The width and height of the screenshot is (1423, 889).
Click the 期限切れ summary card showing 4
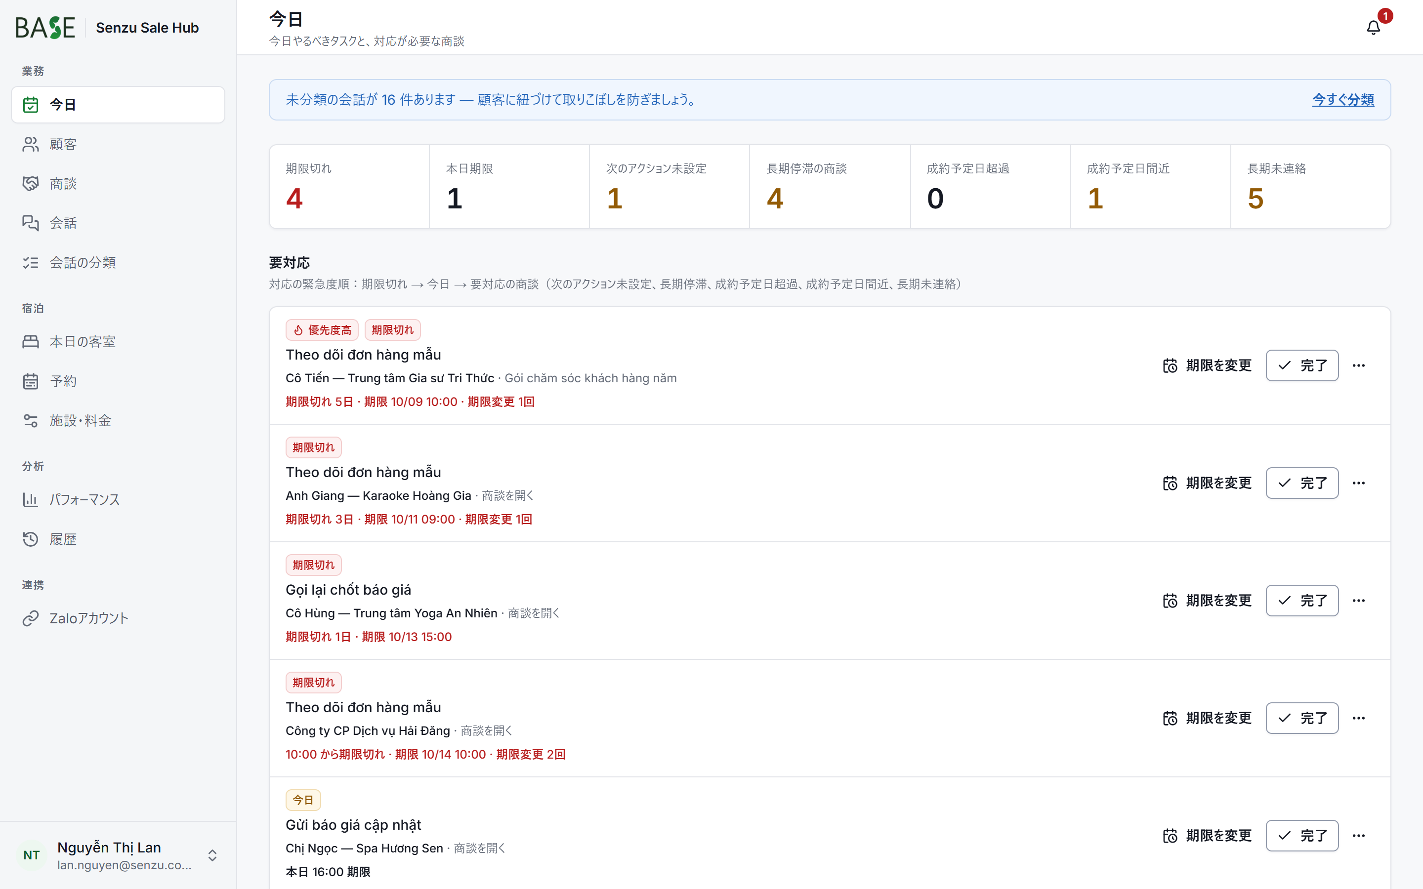pyautogui.click(x=349, y=187)
